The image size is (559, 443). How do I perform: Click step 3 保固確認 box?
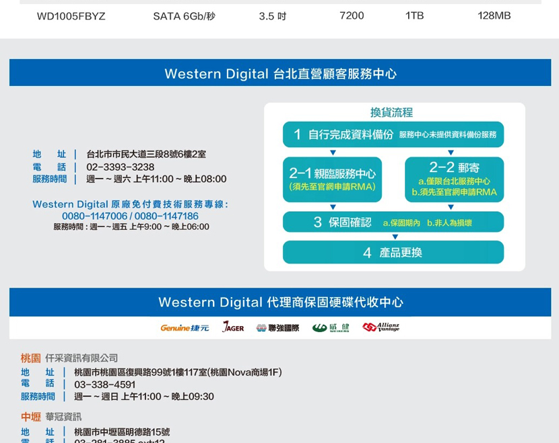click(393, 222)
